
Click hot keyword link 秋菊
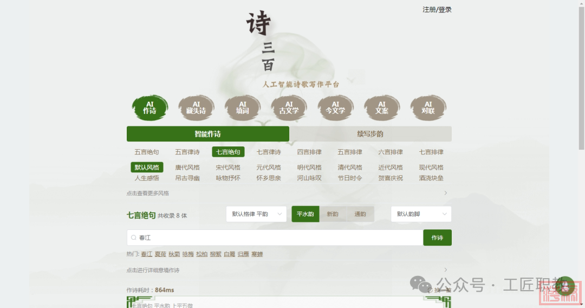coord(174,254)
